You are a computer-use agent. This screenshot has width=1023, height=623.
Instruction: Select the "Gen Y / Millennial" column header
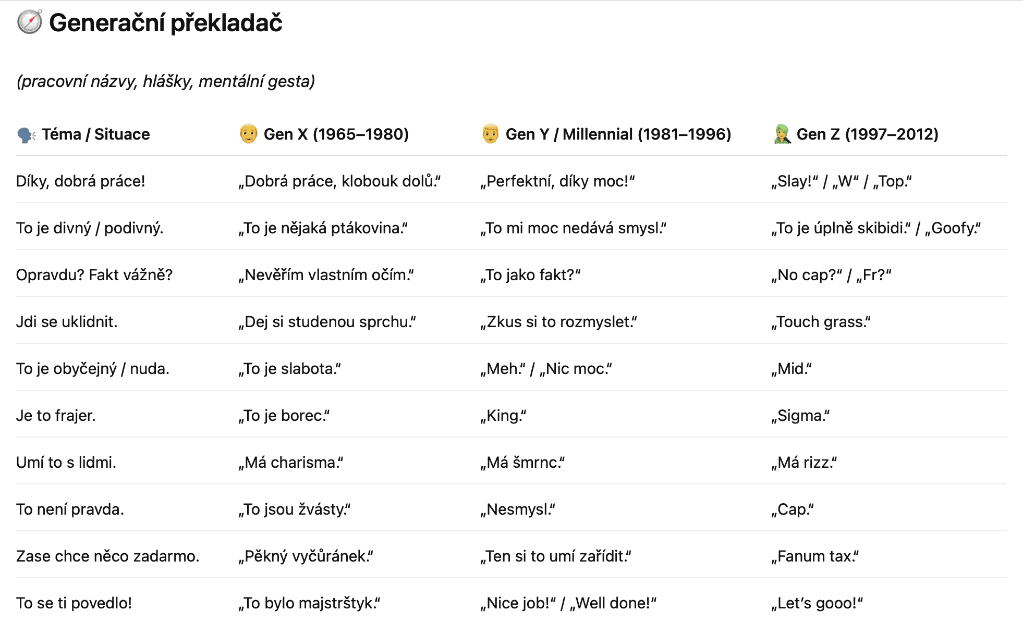(x=618, y=134)
